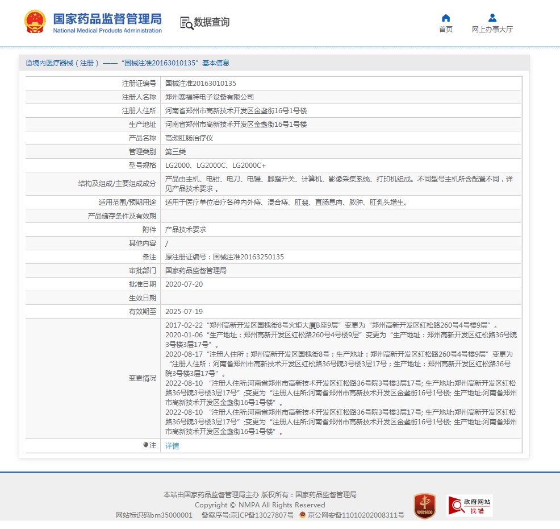Select the text starting 适用于医疗单位治疗各种内外痔
The height and width of the screenshot is (529, 560).
(286, 202)
